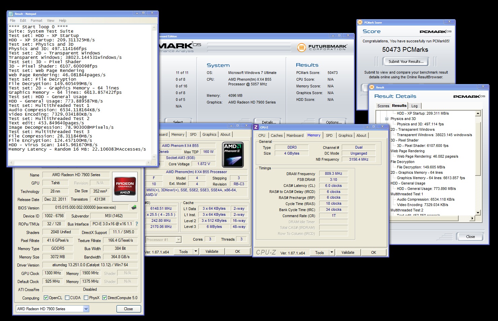Click Validate in the back CPU-Z window
Image resolution: width=498 pixels, height=321 pixels.
[x=212, y=251]
